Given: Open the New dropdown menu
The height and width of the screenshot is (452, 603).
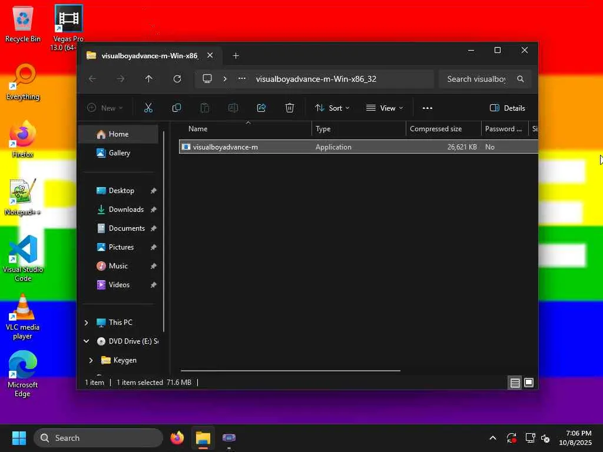Looking at the screenshot, I should pyautogui.click(x=105, y=108).
